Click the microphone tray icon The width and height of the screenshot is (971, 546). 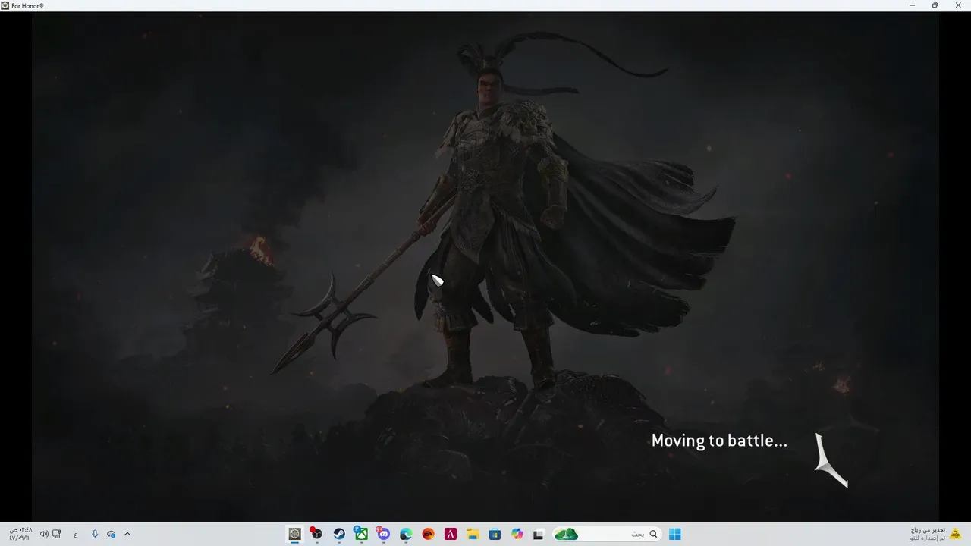(x=95, y=534)
